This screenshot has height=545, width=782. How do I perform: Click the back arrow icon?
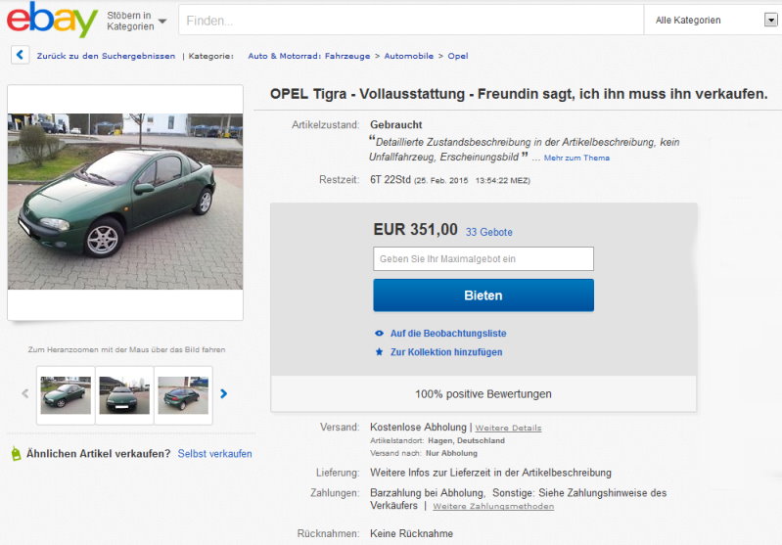pos(20,56)
